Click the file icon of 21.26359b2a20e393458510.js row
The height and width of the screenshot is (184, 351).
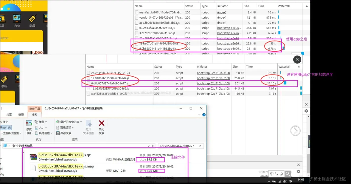coord(89,73)
